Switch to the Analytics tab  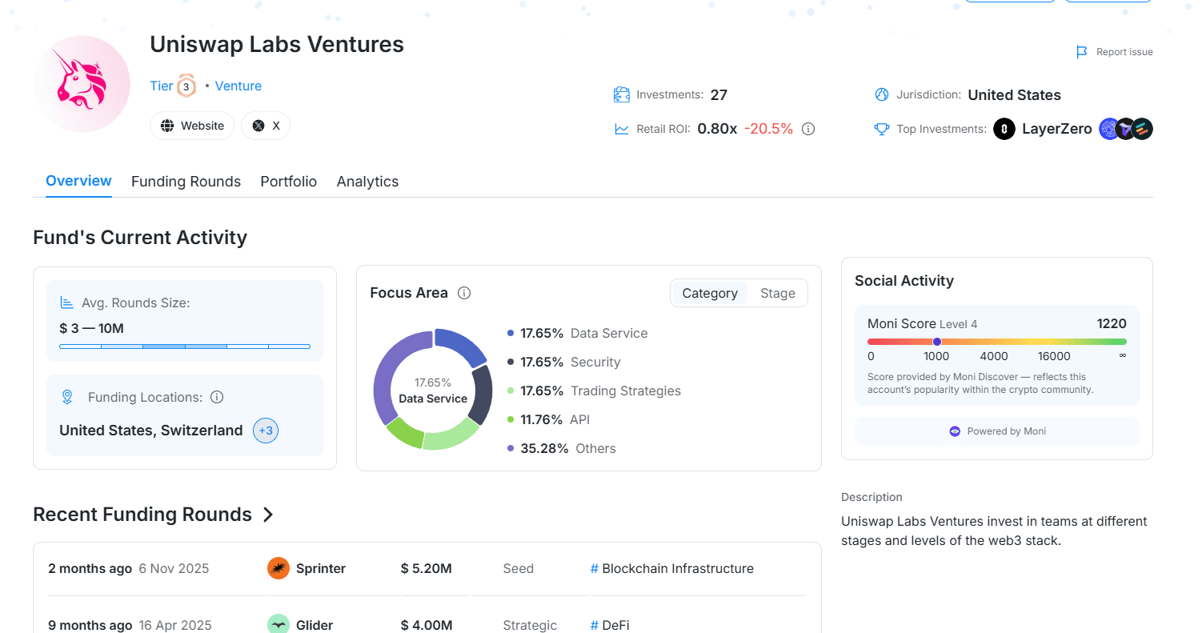(x=367, y=182)
